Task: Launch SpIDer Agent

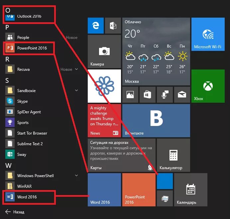Action: coord(42,112)
